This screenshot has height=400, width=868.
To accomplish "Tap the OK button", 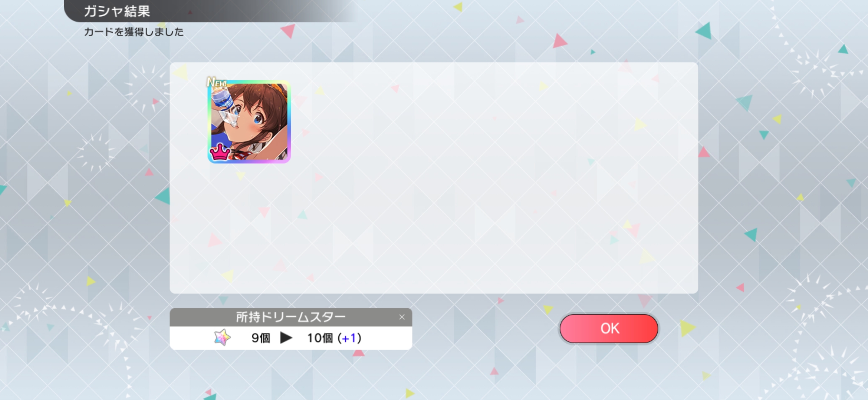I will pyautogui.click(x=609, y=329).
